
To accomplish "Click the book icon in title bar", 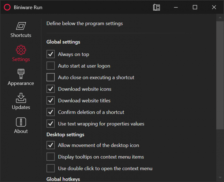I will pos(157,7).
